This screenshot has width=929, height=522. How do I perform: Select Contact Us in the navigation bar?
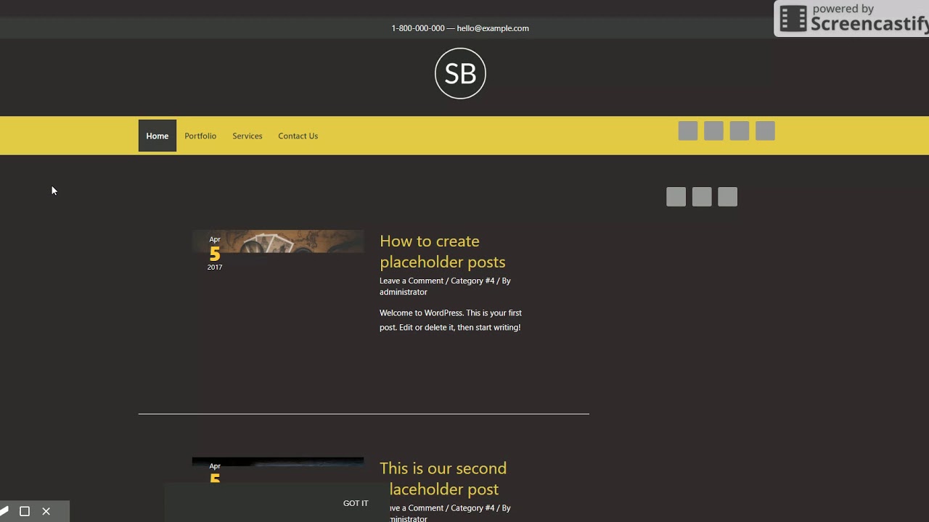coord(298,136)
